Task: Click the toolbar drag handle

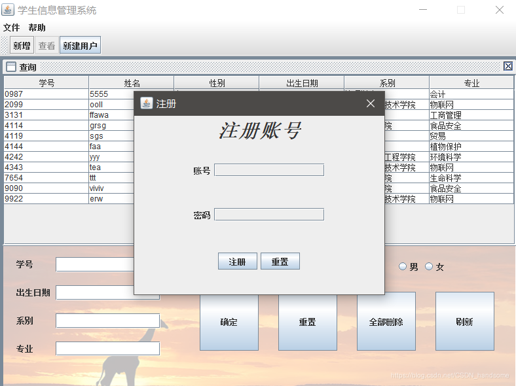Action: [x=5, y=45]
